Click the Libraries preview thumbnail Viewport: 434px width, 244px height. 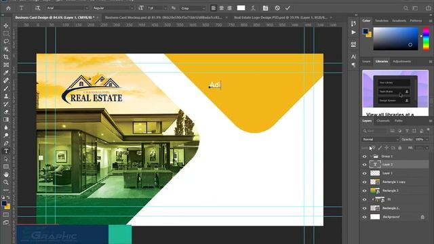click(x=395, y=89)
